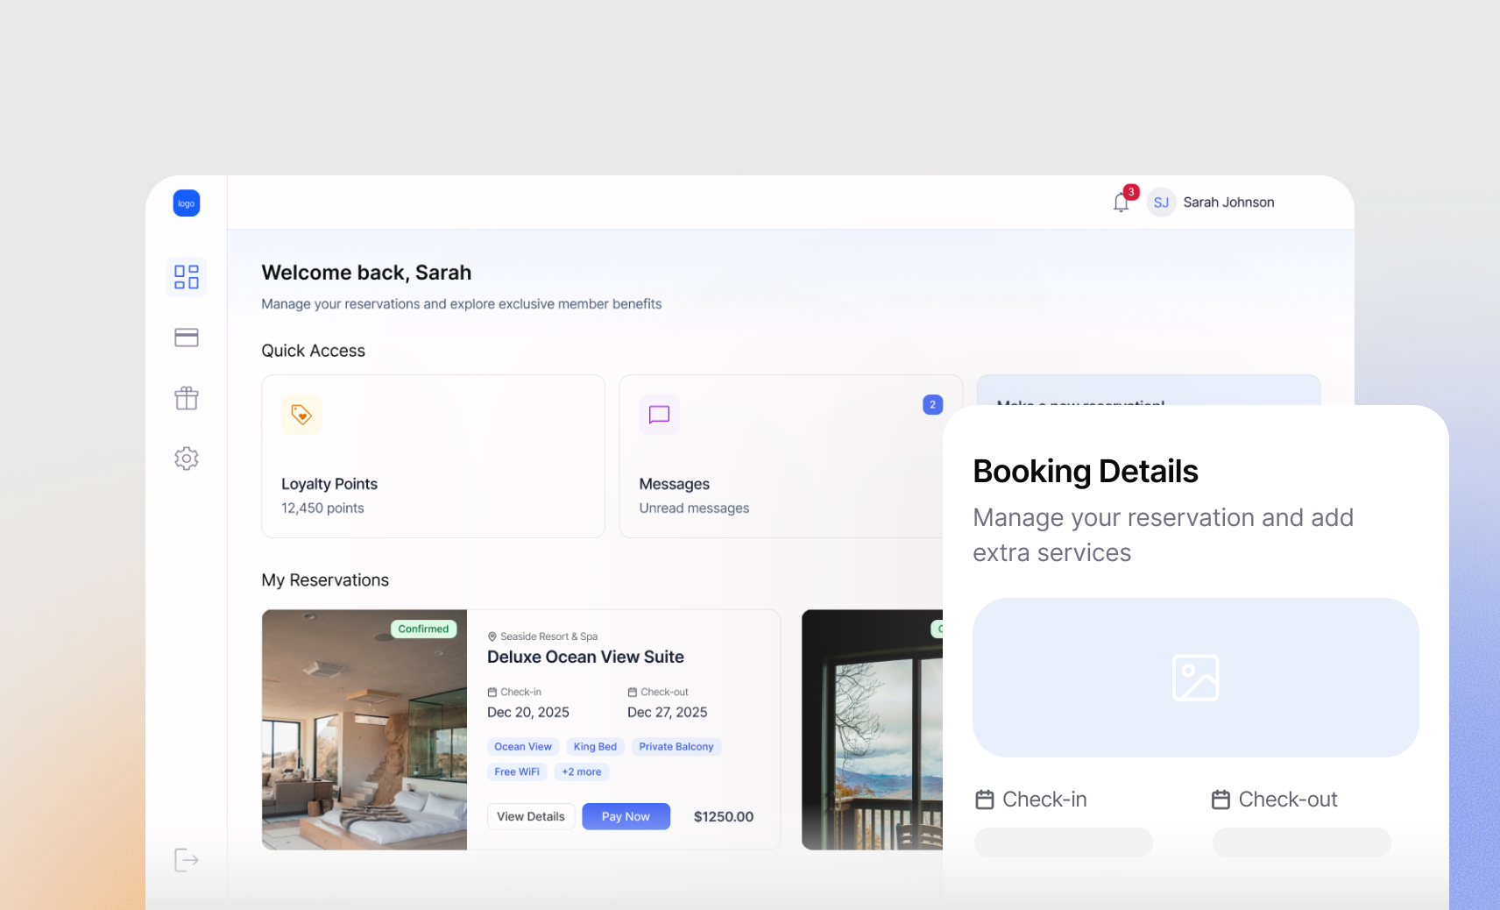Screen dimensions: 1500x910
Task: Click the SJ user avatar
Action: click(1161, 203)
